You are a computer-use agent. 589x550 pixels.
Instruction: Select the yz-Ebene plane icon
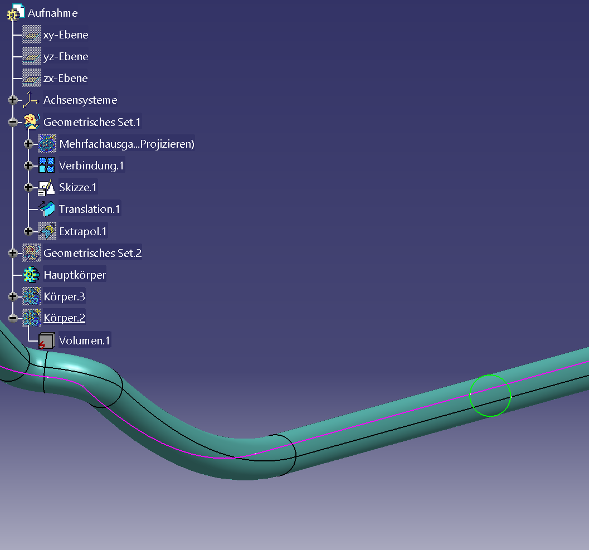[32, 56]
